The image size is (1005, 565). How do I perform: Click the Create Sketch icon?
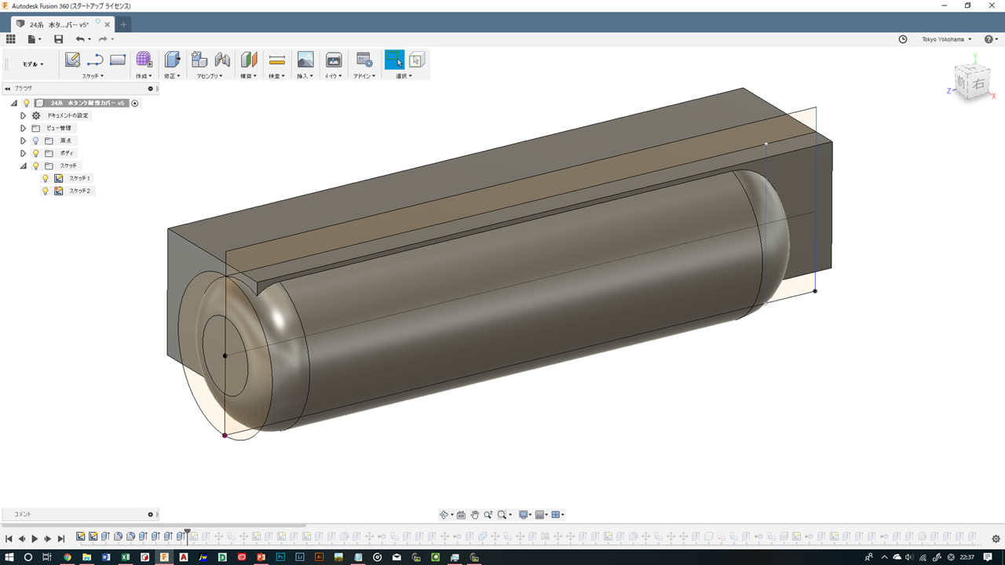(72, 60)
